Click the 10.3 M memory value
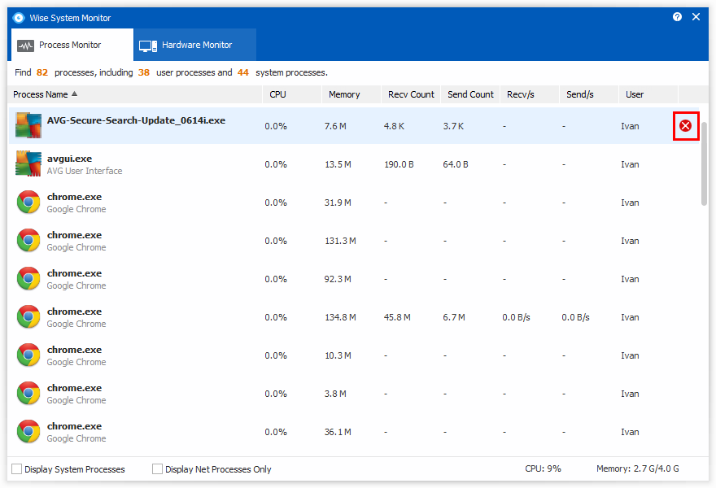Image resolution: width=716 pixels, height=488 pixels. tap(338, 355)
